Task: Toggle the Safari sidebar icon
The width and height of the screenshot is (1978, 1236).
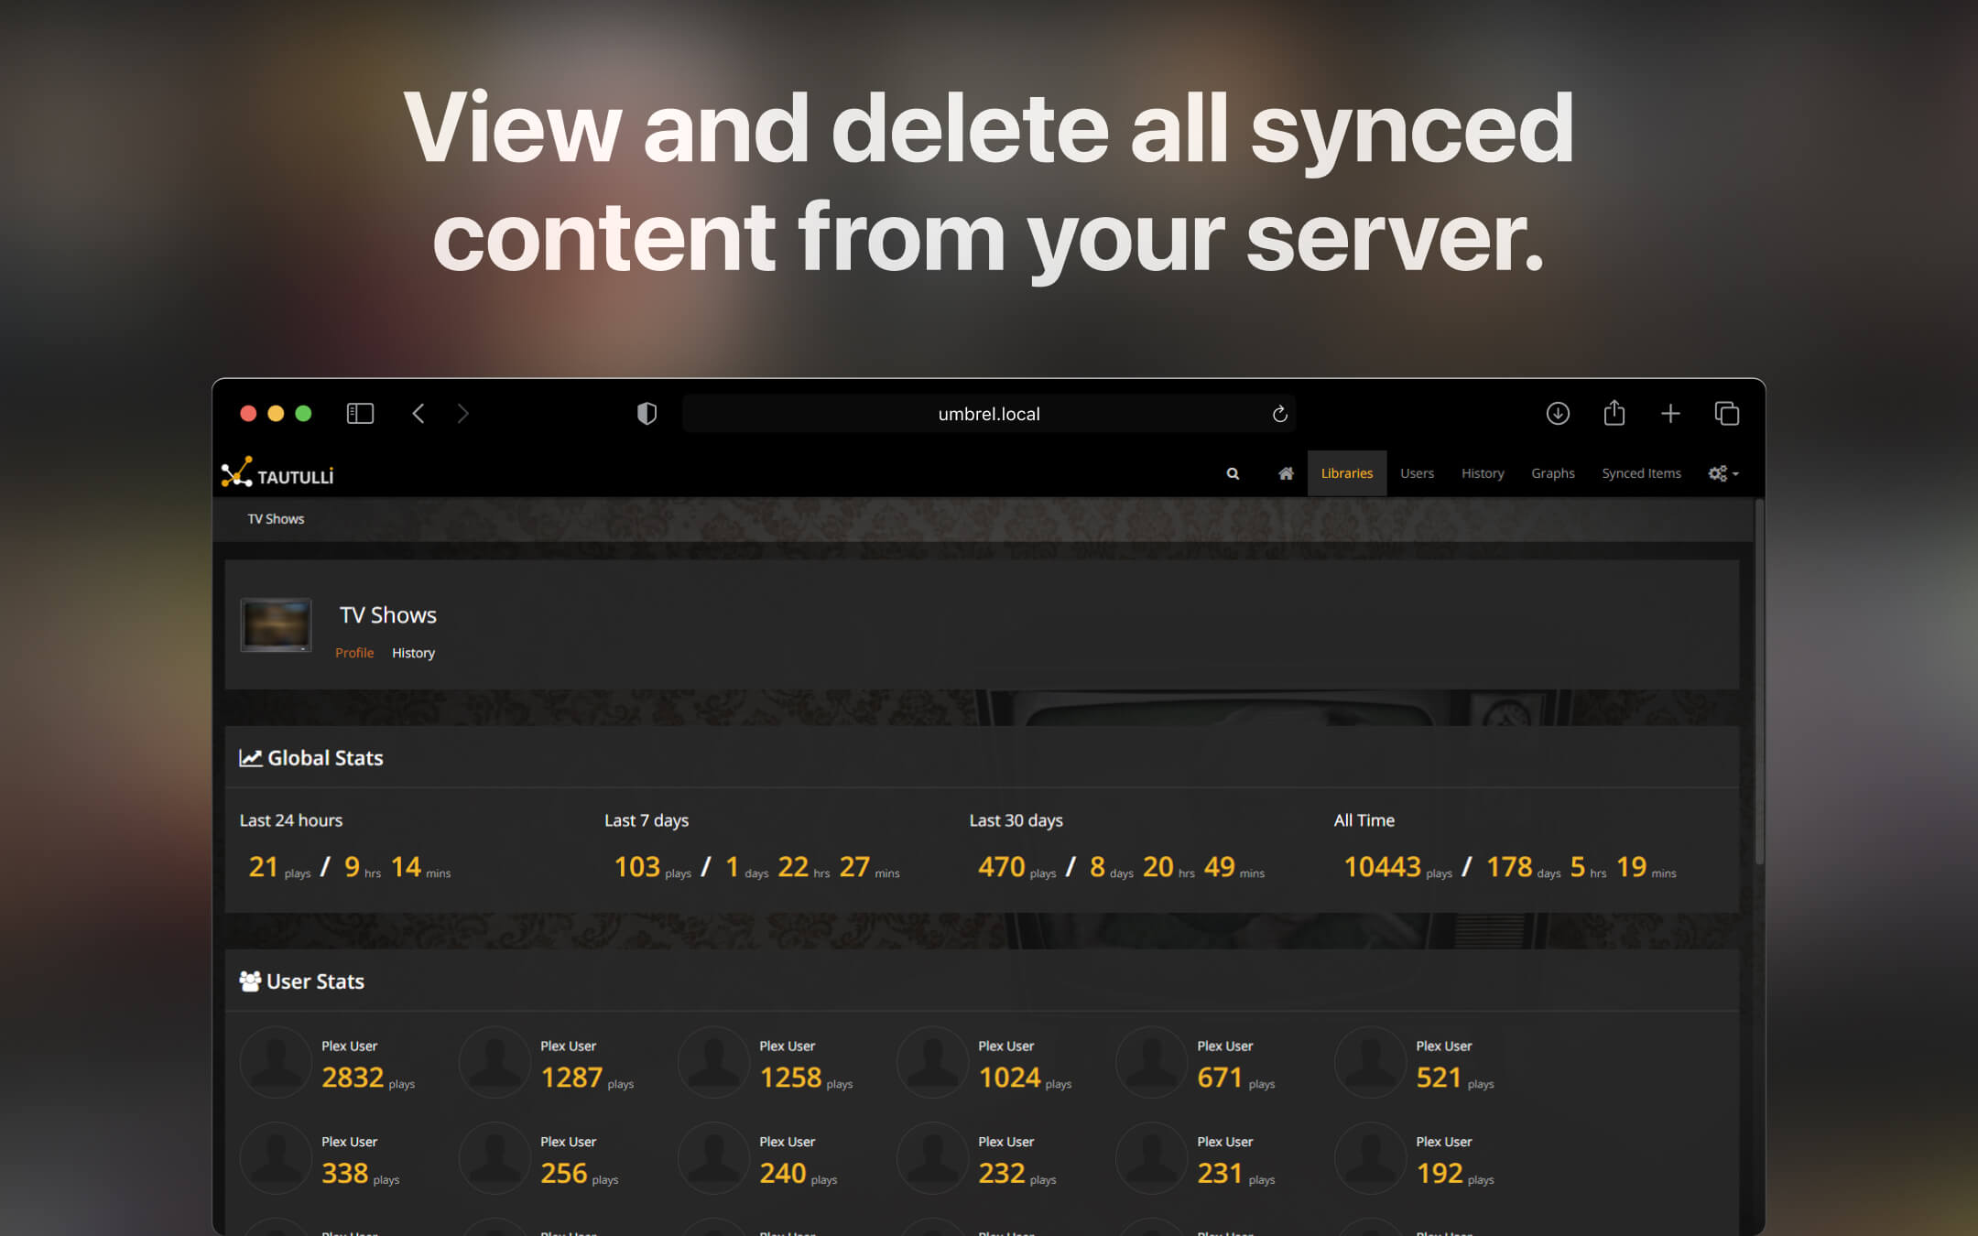Action: coord(360,414)
